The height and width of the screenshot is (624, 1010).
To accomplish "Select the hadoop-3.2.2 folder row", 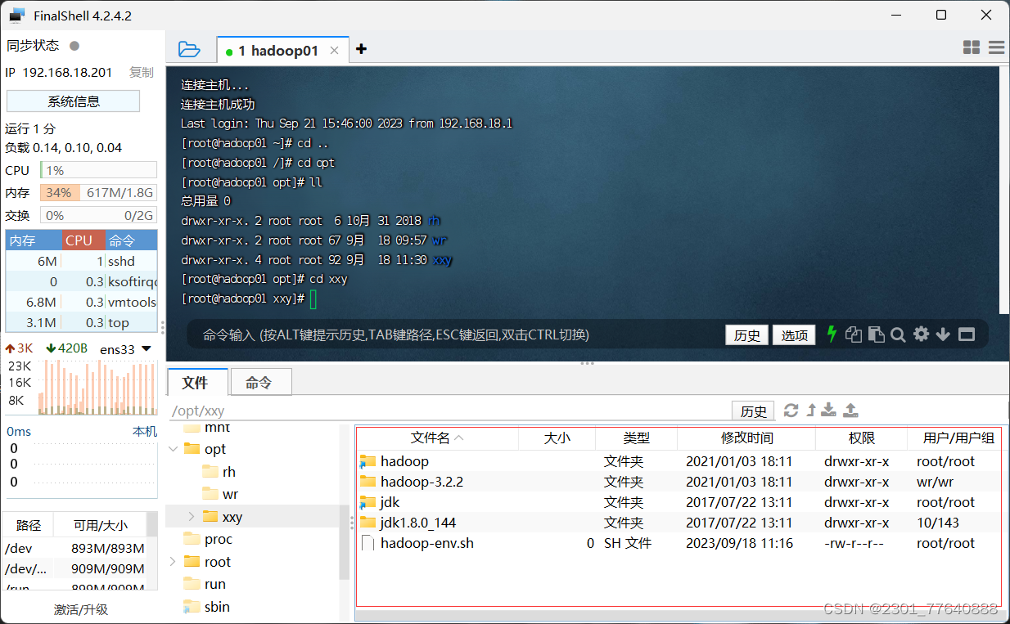I will tap(679, 482).
